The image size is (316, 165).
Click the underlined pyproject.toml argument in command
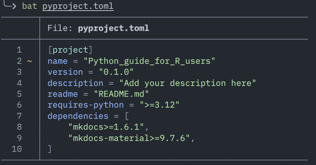click(78, 6)
